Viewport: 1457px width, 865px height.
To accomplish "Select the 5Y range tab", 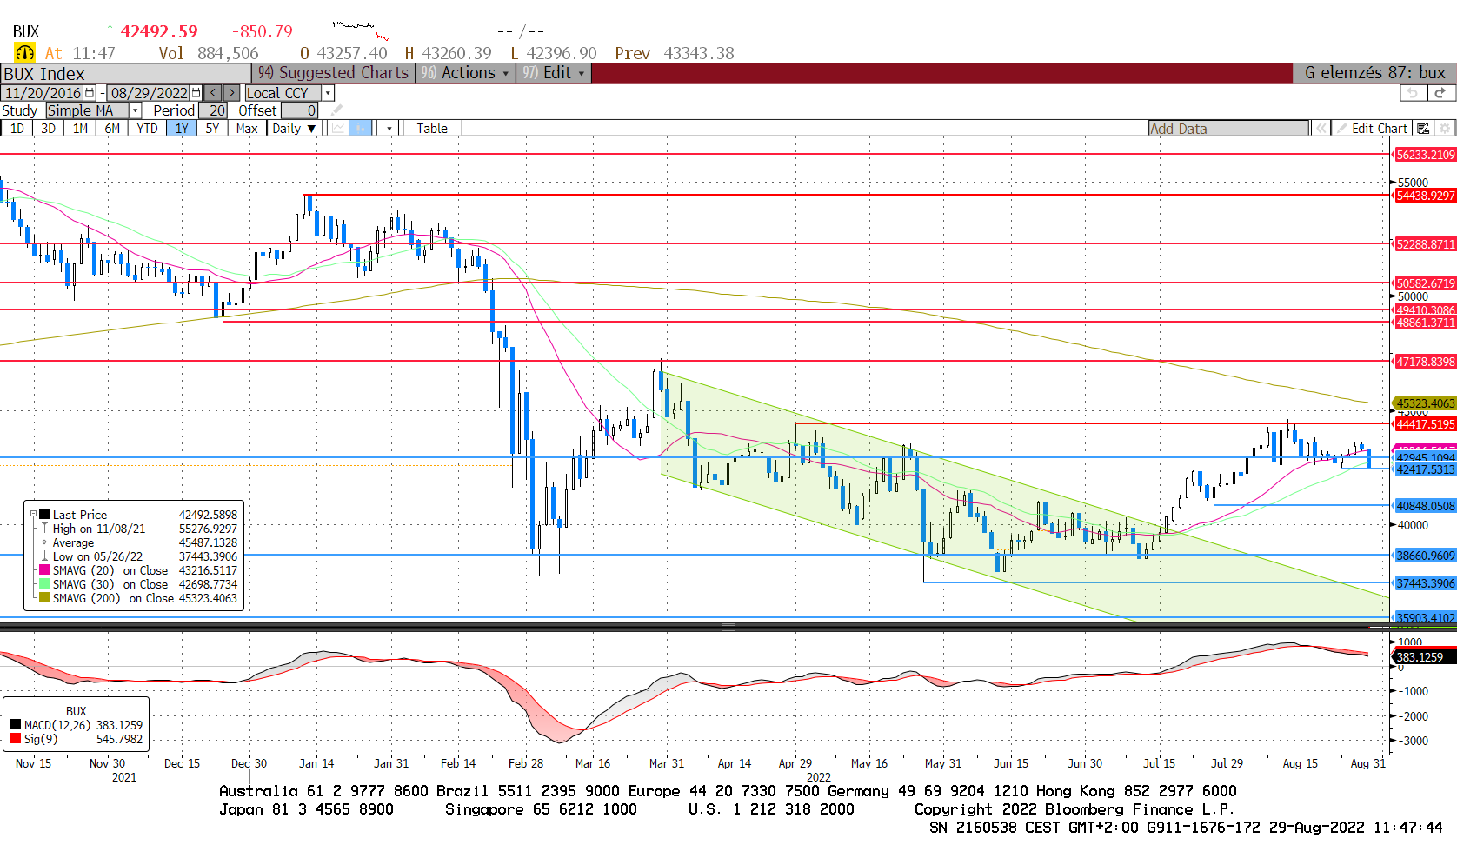I will click(213, 129).
